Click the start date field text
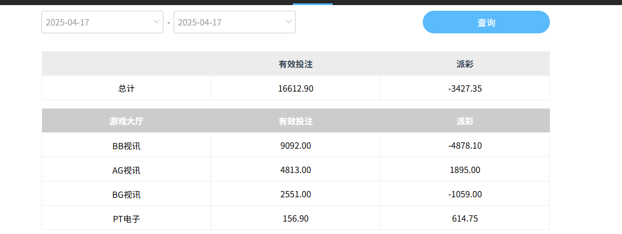This screenshot has width=622, height=234. [68, 23]
